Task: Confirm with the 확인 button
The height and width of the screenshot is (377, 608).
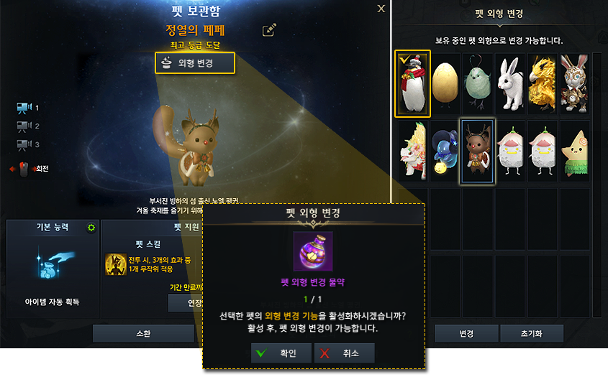Action: coord(281,353)
